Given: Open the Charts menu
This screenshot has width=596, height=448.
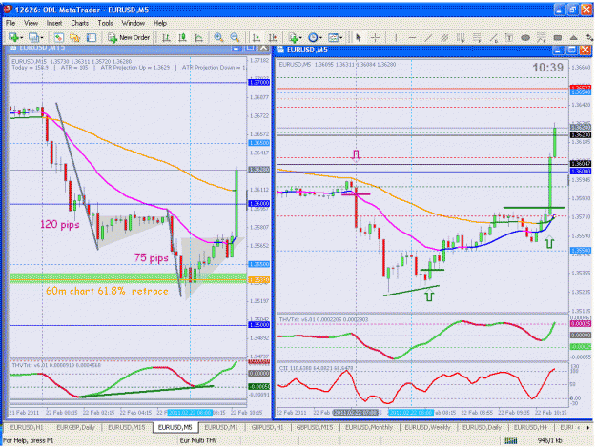Looking at the screenshot, I should 79,23.
